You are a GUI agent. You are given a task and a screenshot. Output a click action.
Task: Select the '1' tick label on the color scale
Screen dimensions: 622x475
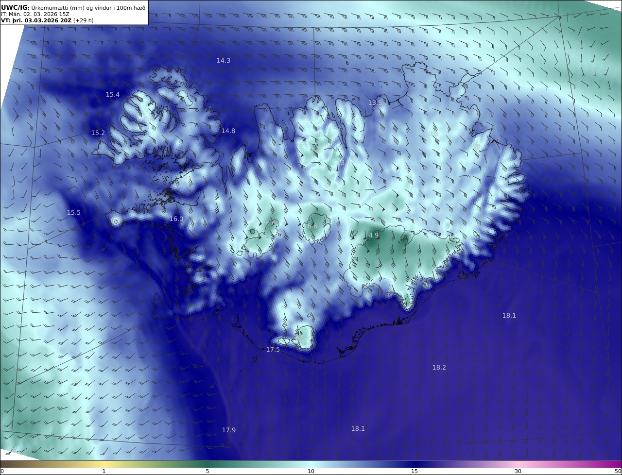(x=104, y=471)
